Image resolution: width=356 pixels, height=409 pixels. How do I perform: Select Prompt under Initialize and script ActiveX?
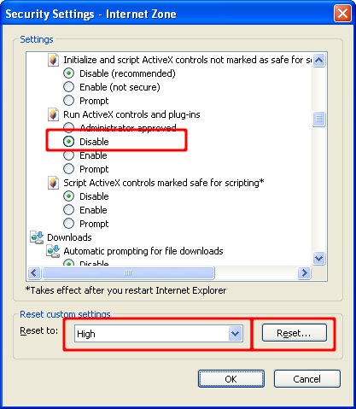coord(68,101)
